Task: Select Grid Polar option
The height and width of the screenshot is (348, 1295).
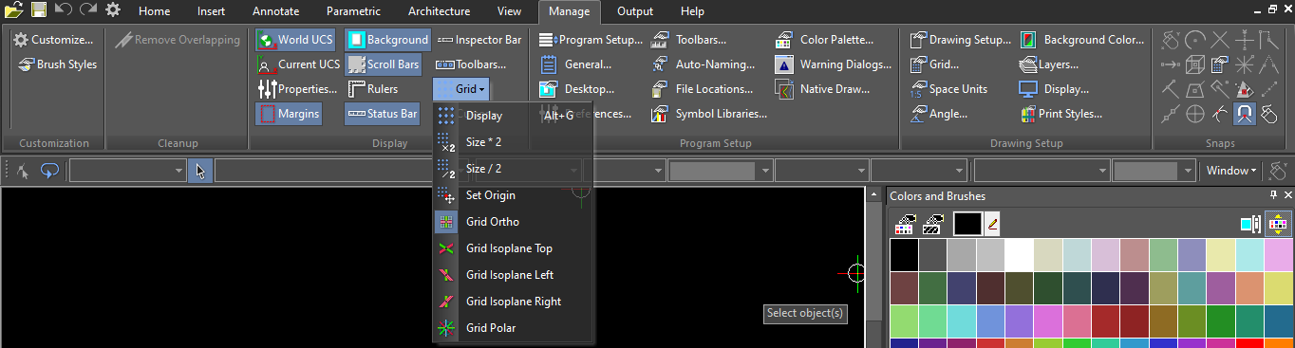Action: tap(514, 328)
